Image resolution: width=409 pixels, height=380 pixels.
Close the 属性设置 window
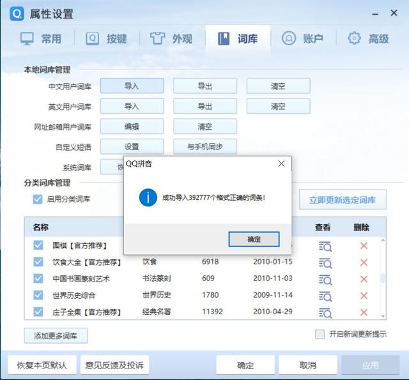pos(394,13)
